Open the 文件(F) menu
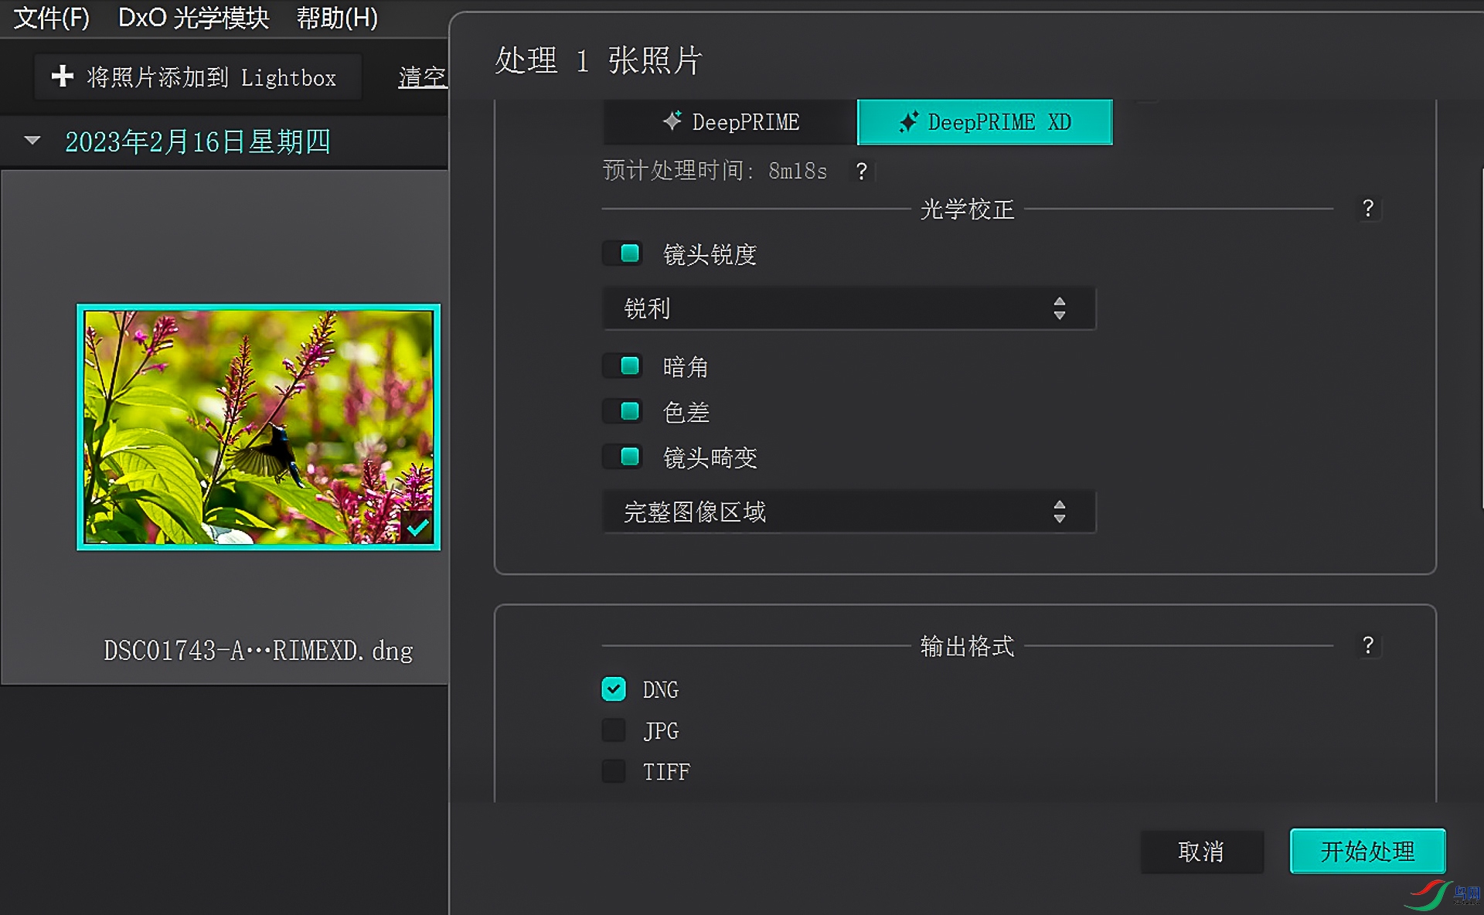The height and width of the screenshot is (915, 1484). tap(52, 18)
